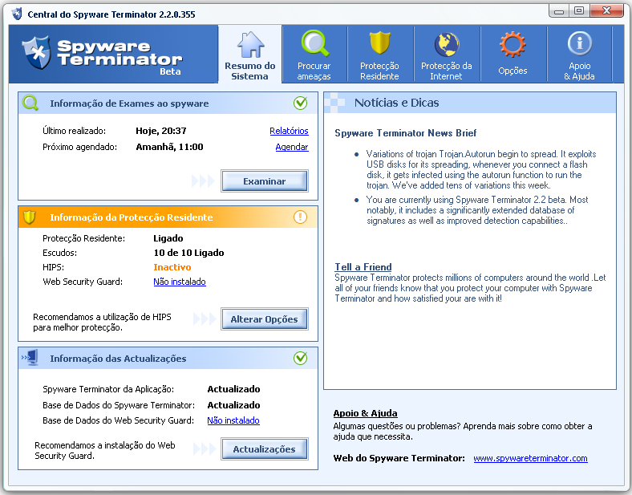632x495 pixels.
Task: Click the globe Internet protection icon
Action: click(447, 44)
